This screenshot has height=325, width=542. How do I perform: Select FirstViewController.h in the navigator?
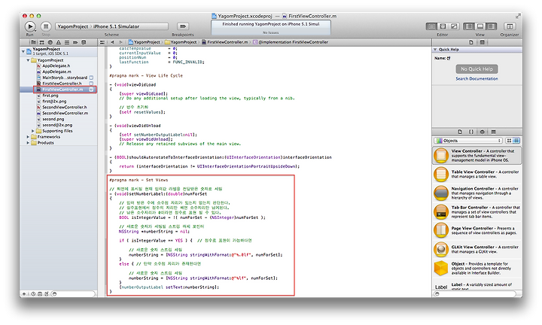point(62,84)
